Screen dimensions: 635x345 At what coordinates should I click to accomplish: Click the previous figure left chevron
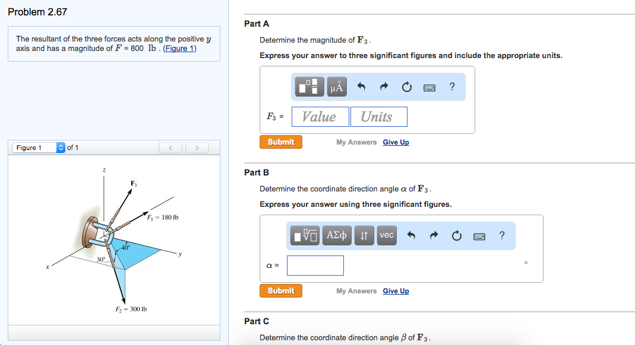(170, 147)
